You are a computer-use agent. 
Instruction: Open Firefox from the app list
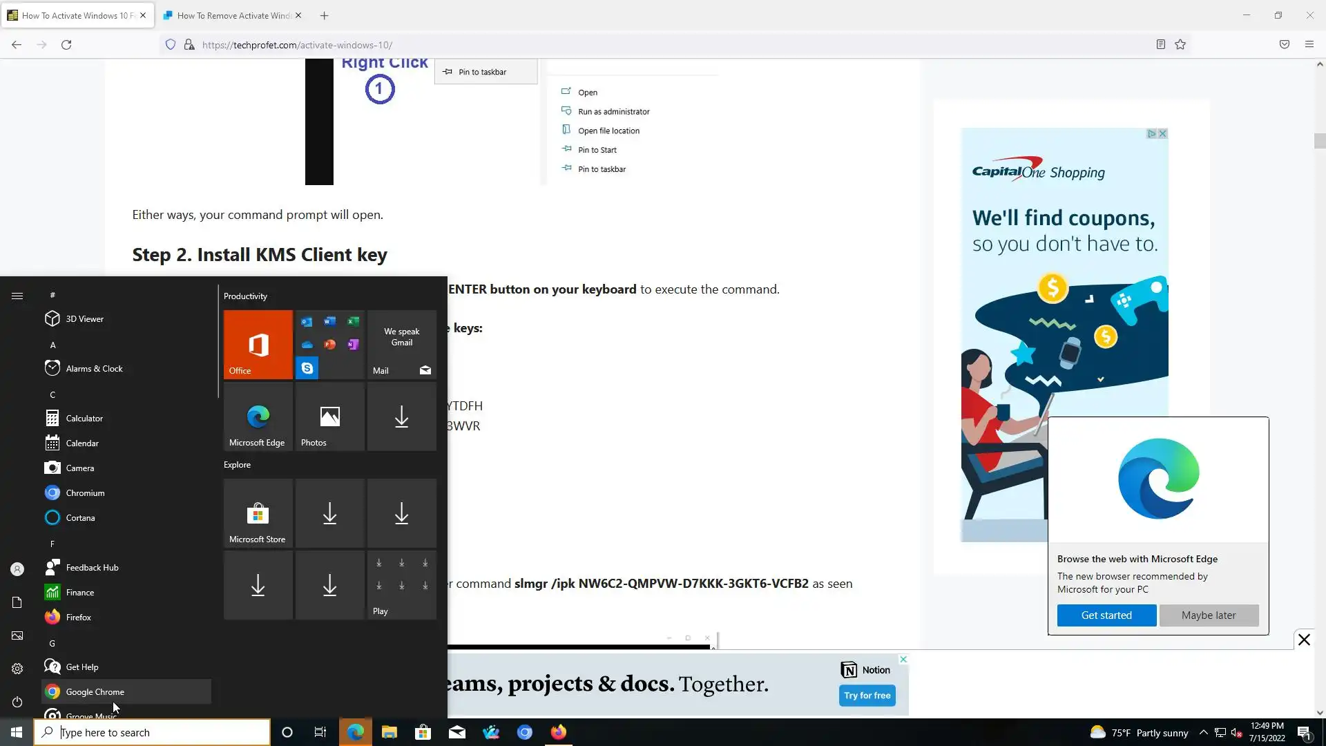click(79, 618)
